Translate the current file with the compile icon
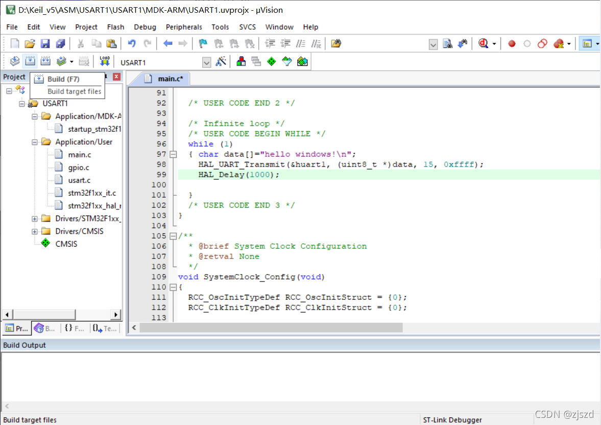 (15, 61)
